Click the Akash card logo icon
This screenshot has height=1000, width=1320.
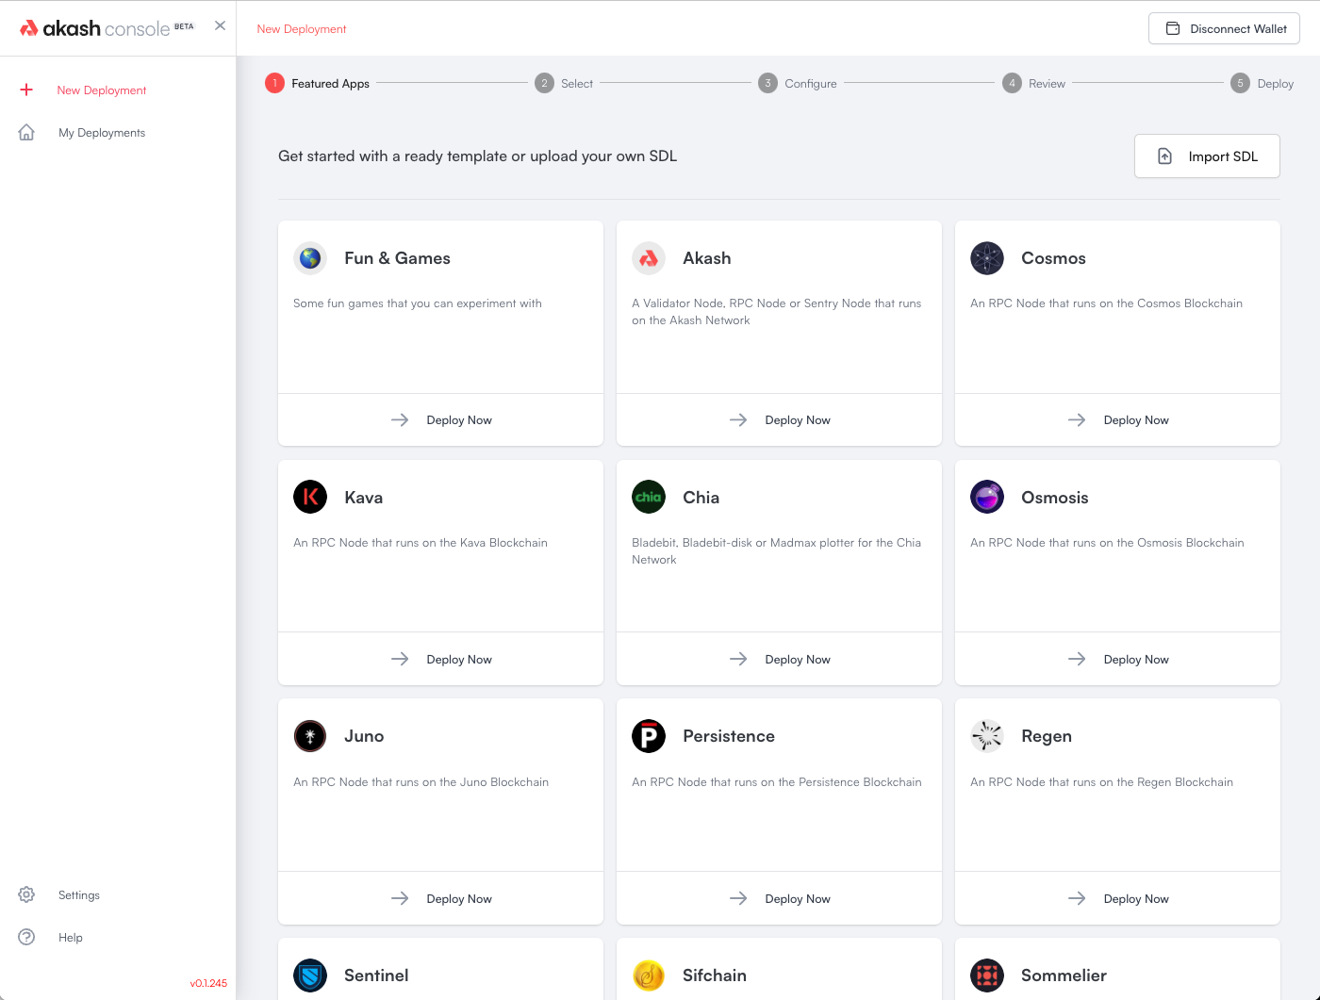pyautogui.click(x=649, y=257)
